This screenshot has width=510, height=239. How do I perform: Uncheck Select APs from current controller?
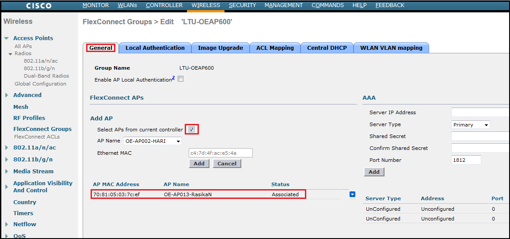[x=192, y=130]
